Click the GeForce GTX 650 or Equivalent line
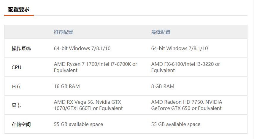 [x=186, y=108]
